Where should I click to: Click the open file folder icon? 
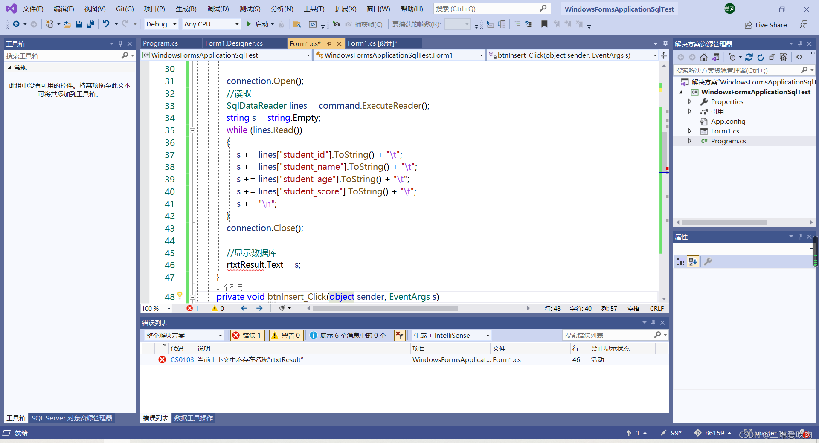pos(67,24)
